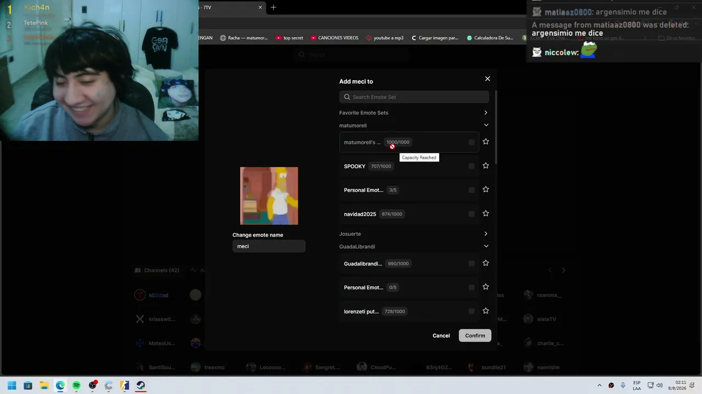Open the volume control in system tray
Screen dimensions: 702x394
tap(659, 385)
